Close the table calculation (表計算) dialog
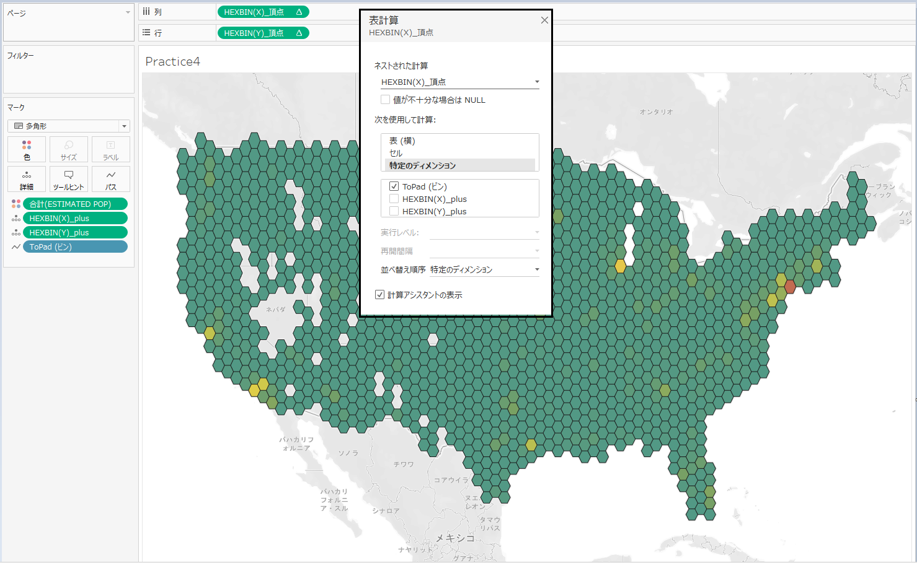Screen dimensions: 917x563 pyautogui.click(x=544, y=20)
